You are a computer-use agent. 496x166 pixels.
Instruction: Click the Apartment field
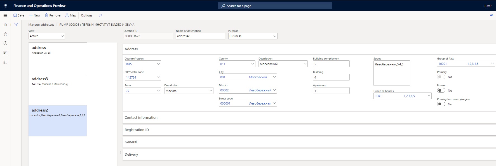(x=331, y=91)
